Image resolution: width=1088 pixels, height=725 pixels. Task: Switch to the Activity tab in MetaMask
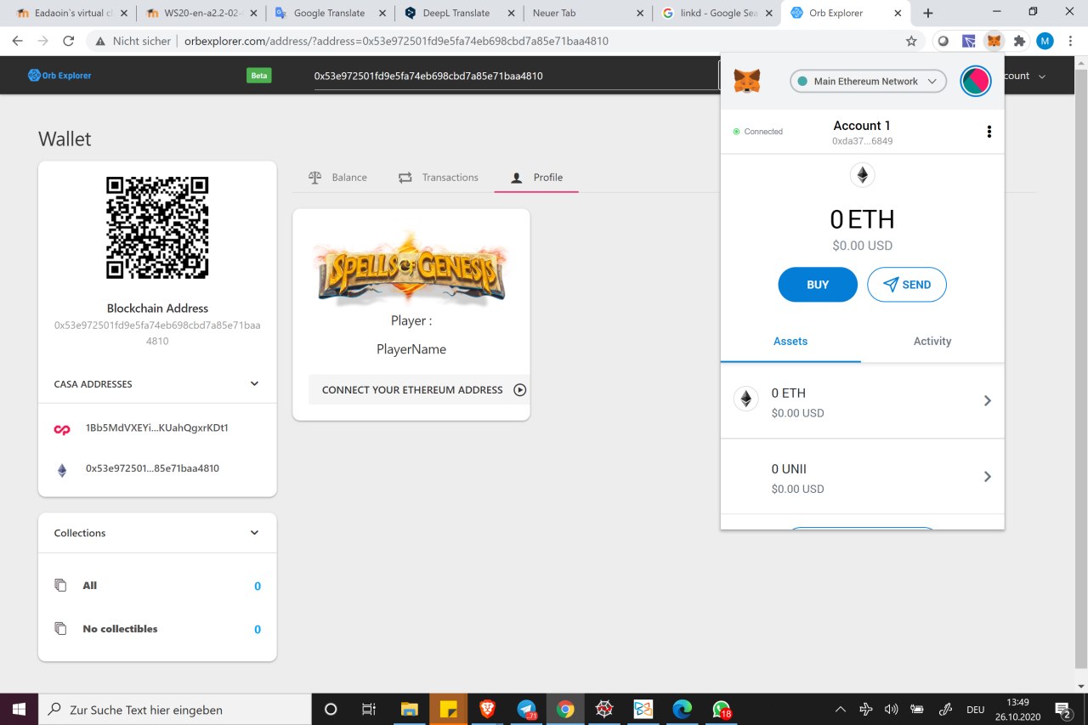click(932, 342)
